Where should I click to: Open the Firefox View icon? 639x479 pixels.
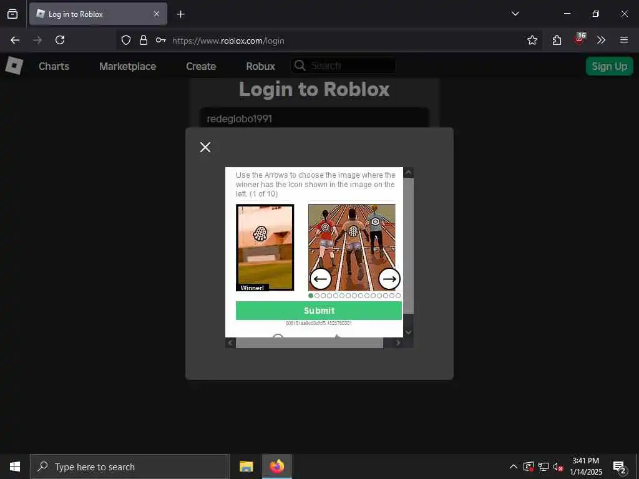coord(12,14)
